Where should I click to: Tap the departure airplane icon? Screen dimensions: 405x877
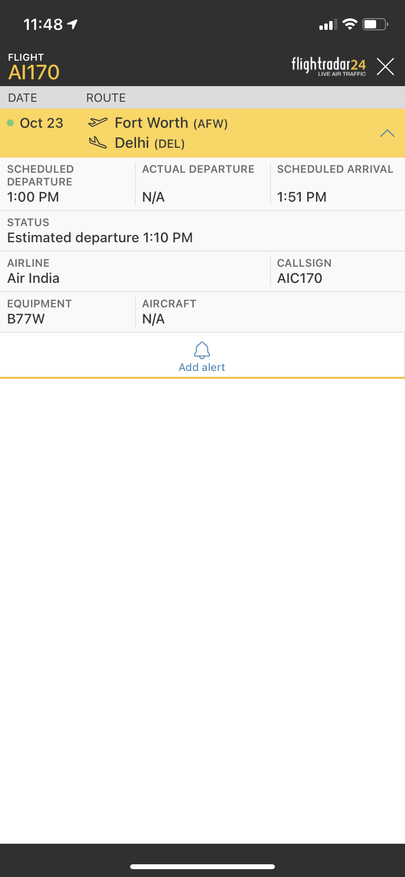[x=98, y=122]
